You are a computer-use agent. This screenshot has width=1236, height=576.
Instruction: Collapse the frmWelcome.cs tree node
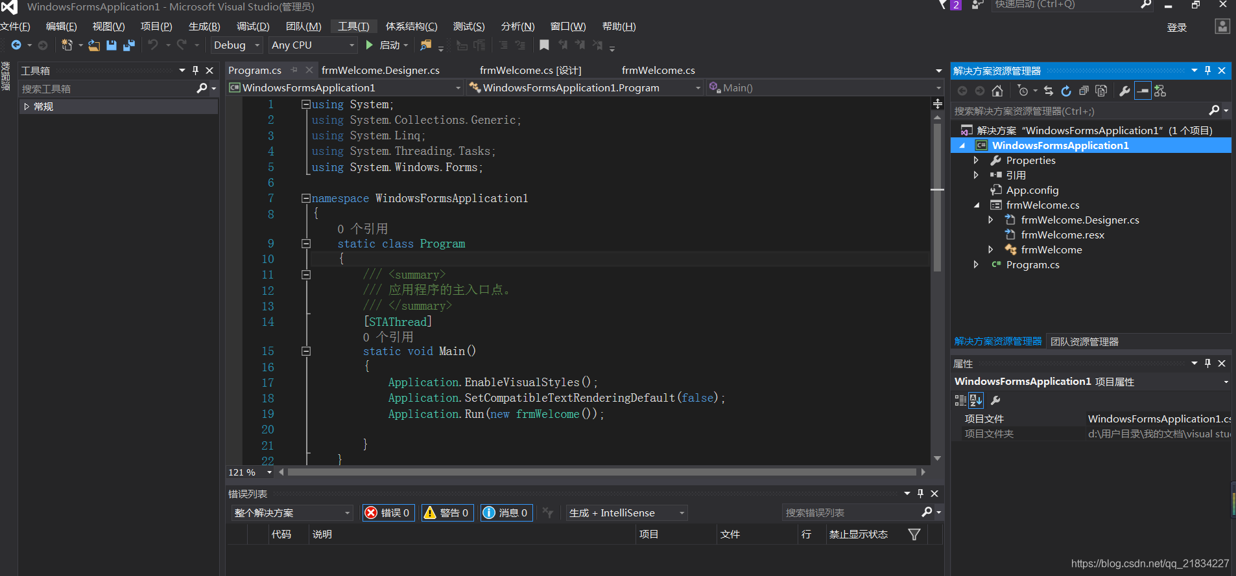click(x=976, y=205)
